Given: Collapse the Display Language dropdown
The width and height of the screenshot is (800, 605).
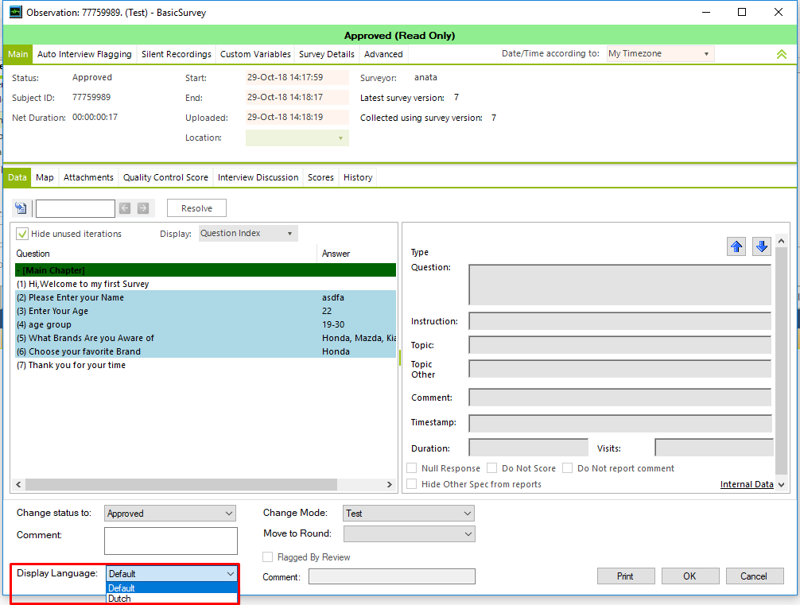Looking at the screenshot, I should [x=230, y=574].
